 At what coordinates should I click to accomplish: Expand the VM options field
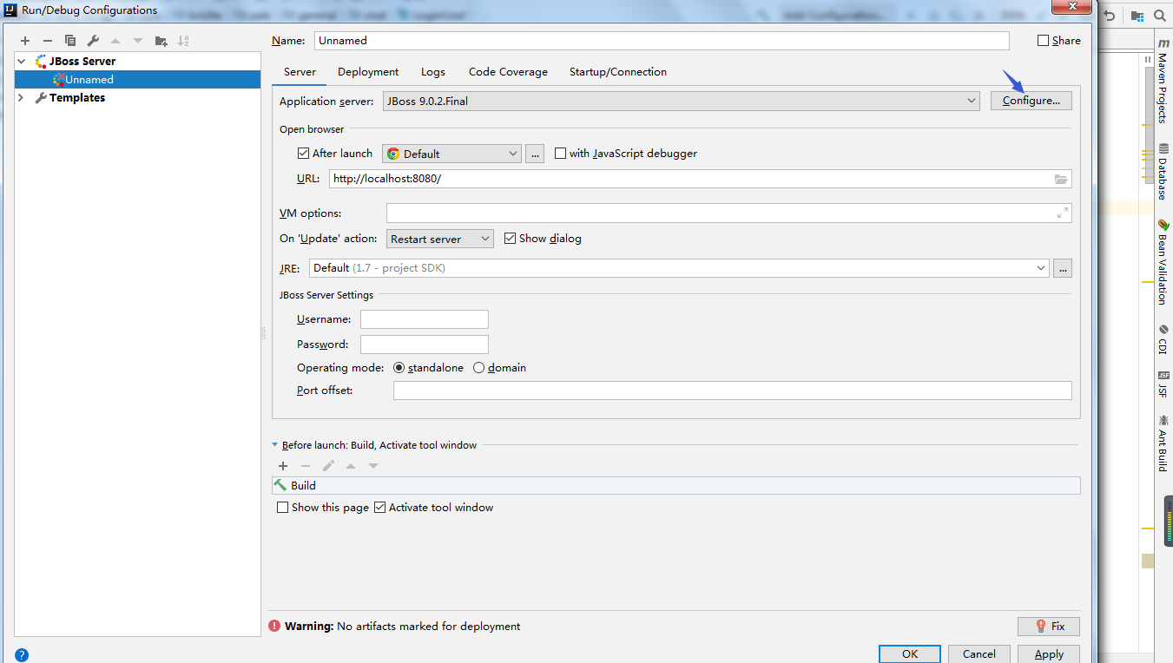point(1062,213)
